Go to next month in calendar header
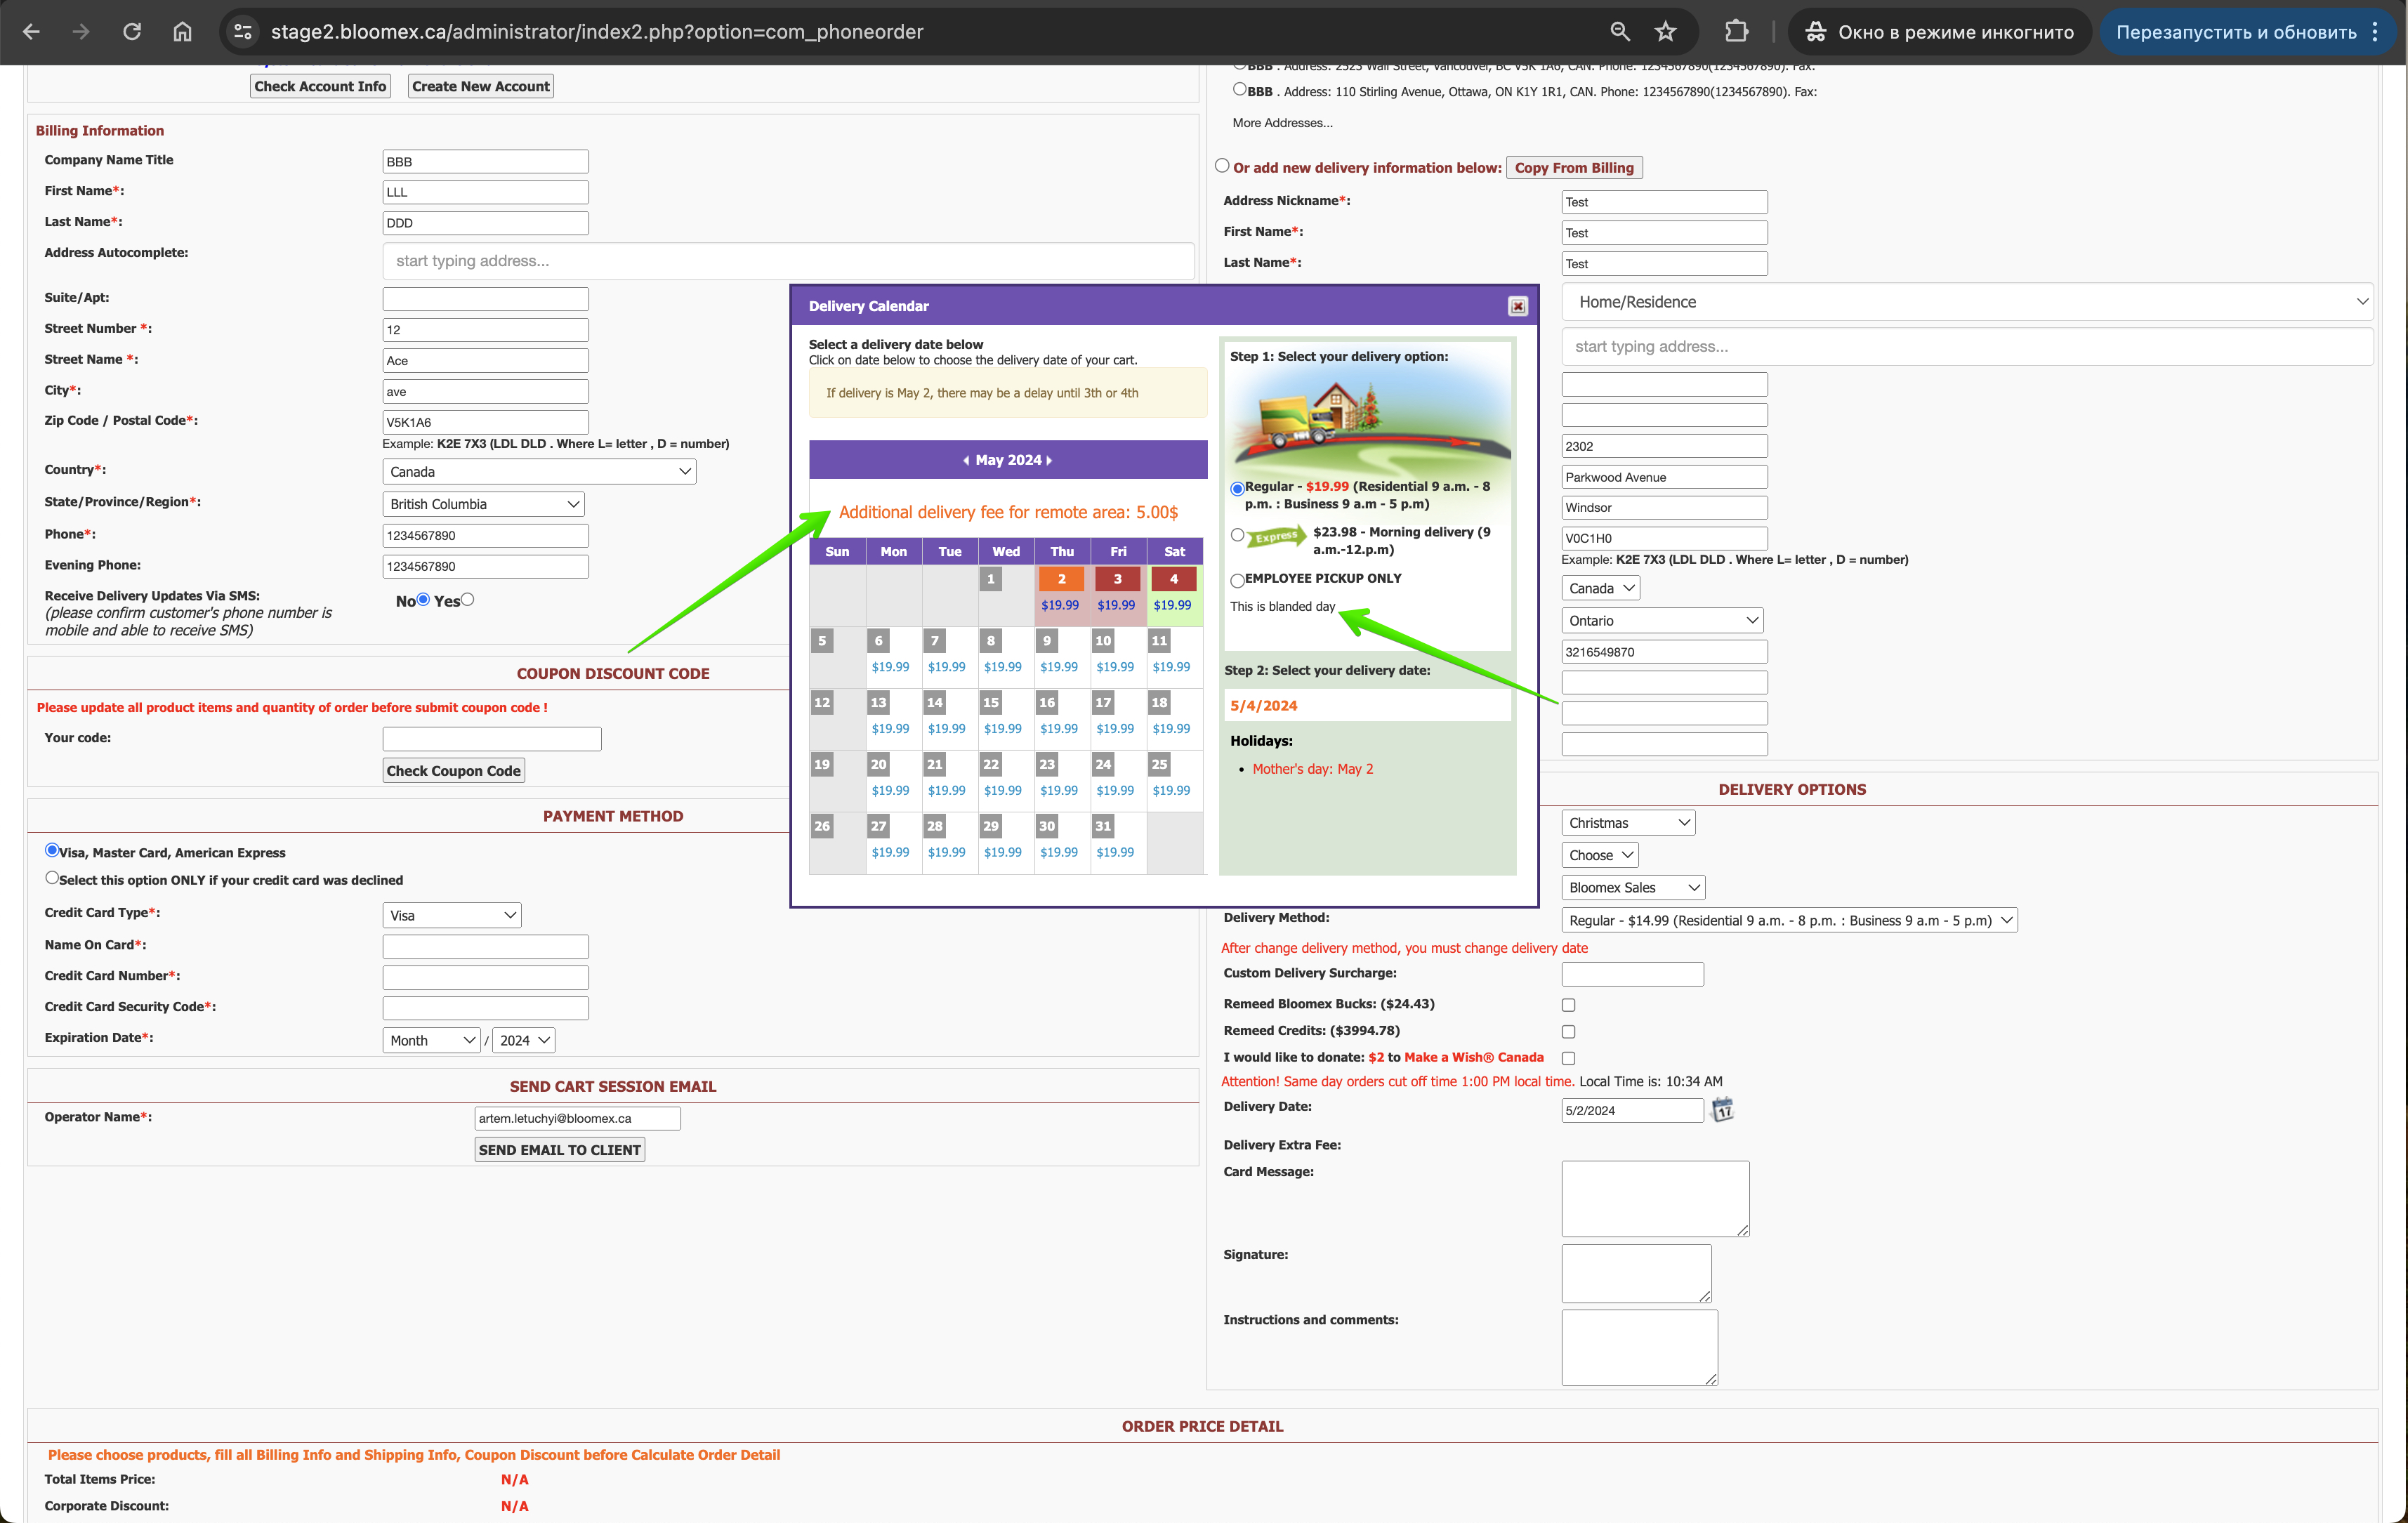Viewport: 2408px width, 1523px height. click(1049, 460)
